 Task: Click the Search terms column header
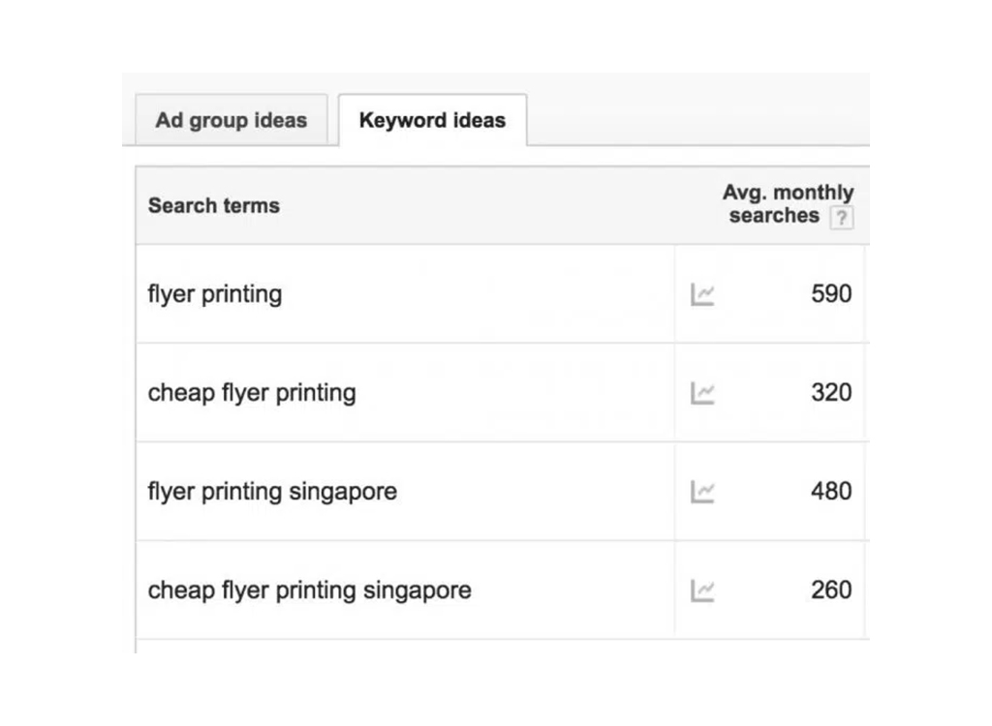pos(213,205)
